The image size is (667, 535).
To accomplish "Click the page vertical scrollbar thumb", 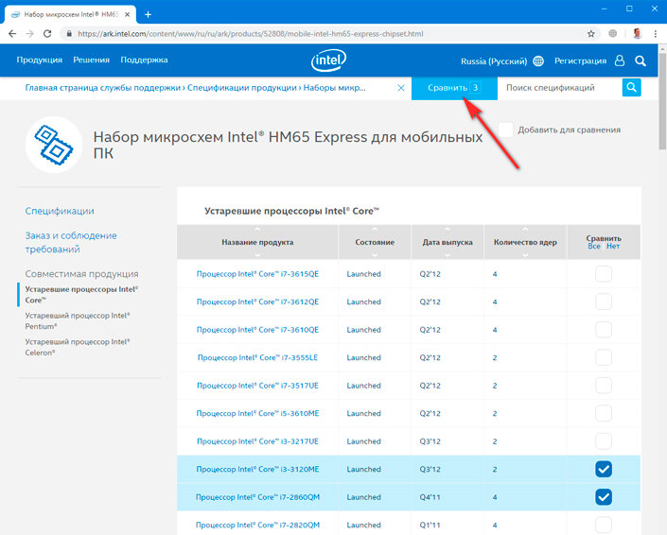I will coord(662,101).
